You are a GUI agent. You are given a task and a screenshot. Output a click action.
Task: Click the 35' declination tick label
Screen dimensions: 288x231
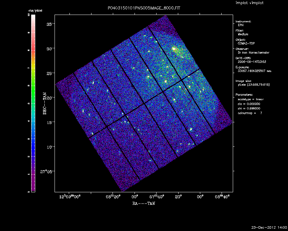pyautogui.click(x=49, y=24)
